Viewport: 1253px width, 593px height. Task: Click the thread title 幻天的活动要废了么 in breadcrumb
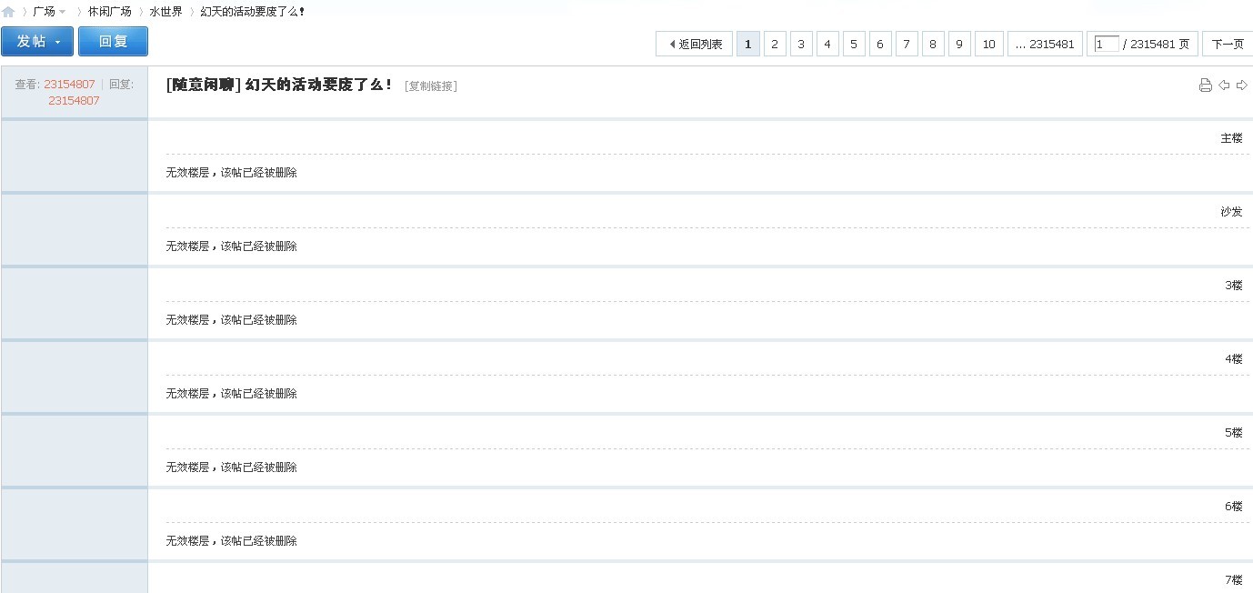click(x=253, y=12)
